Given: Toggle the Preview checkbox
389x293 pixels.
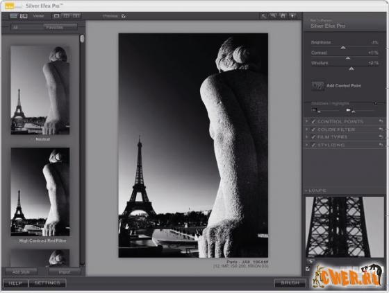Looking at the screenshot, I should point(124,16).
